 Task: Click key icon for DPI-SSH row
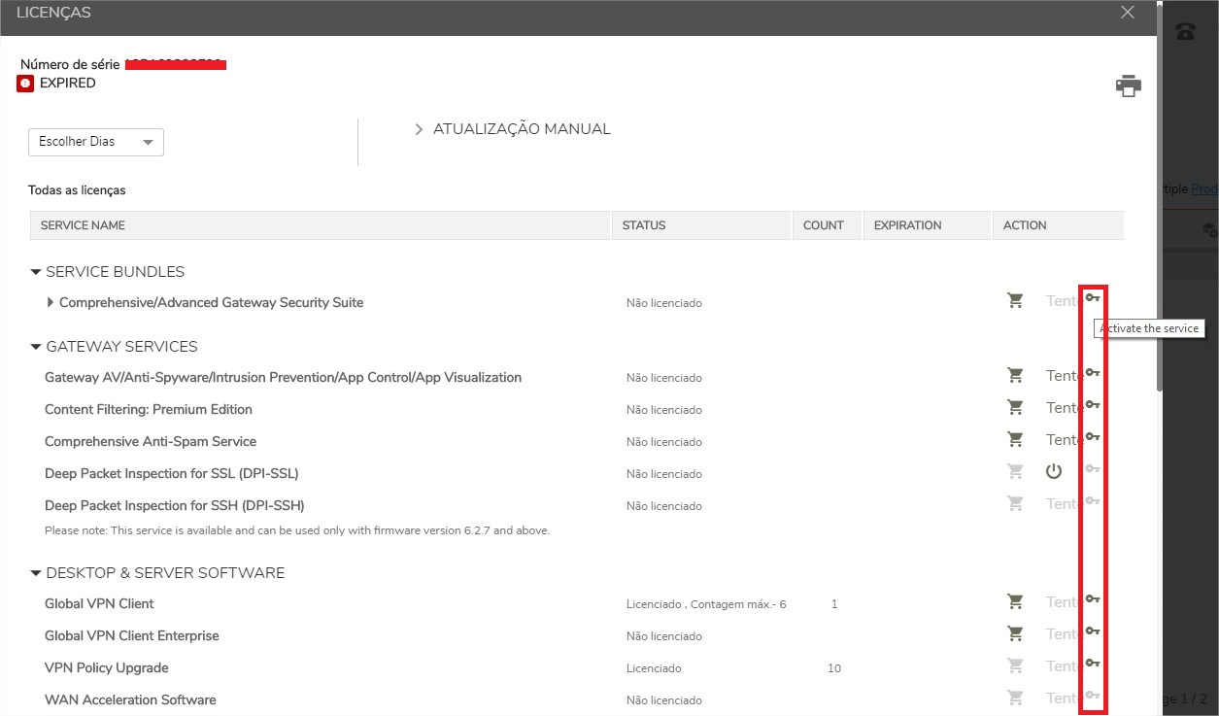pyautogui.click(x=1093, y=501)
